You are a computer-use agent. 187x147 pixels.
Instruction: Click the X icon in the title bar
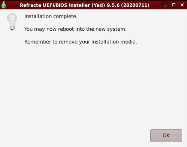(182, 5)
